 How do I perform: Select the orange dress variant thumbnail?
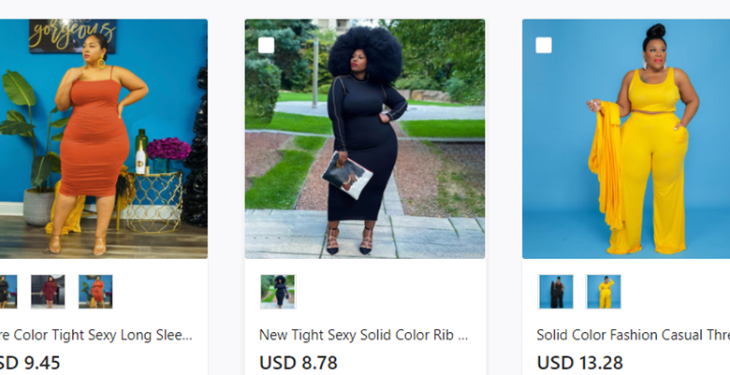tap(95, 292)
